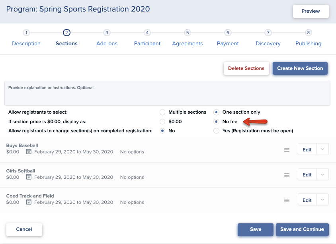This screenshot has height=244, width=336.
Task: Go to the Description step tab
Action: tap(26, 43)
